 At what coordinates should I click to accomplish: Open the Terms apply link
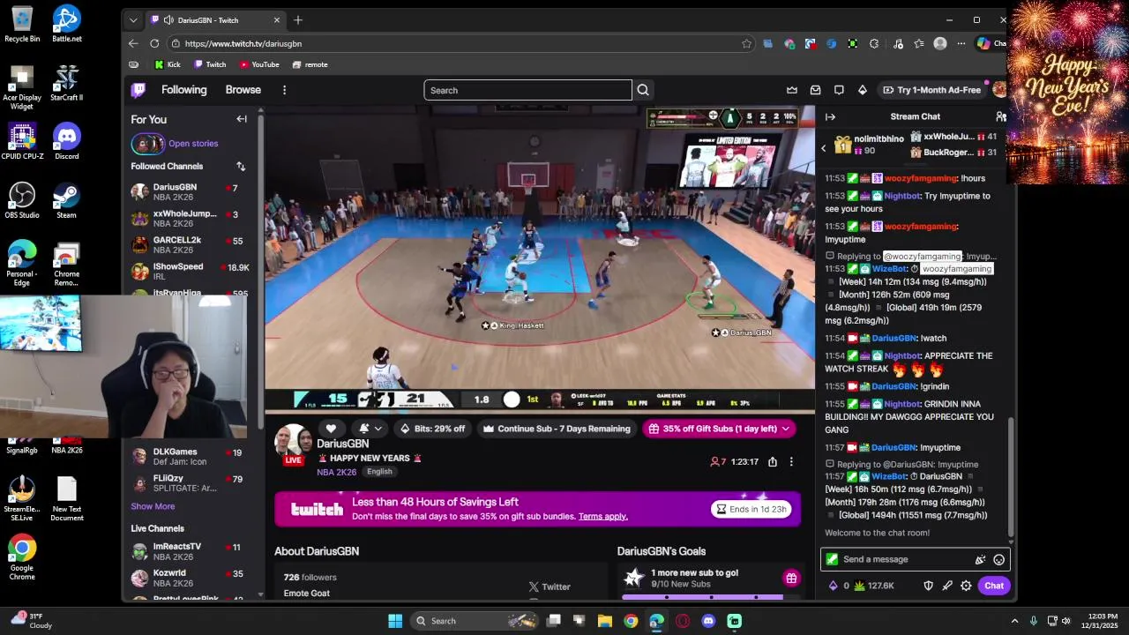click(603, 516)
